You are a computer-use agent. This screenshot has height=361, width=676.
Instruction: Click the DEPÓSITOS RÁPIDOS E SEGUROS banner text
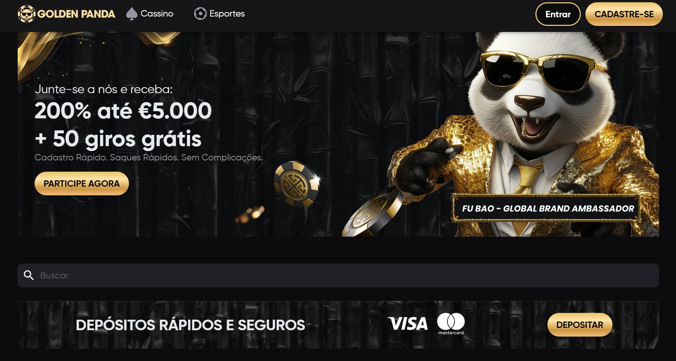(190, 325)
